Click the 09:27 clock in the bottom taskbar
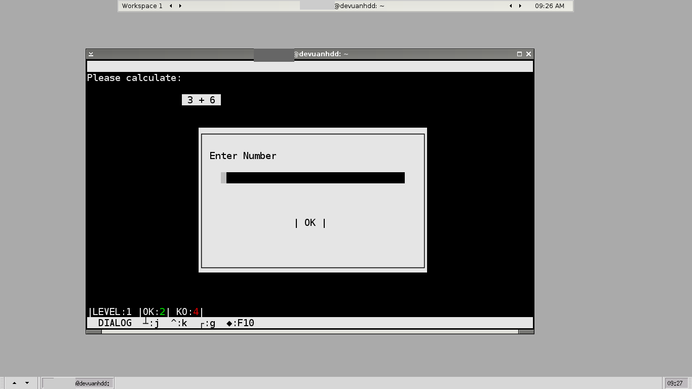692x389 pixels. pos(675,383)
